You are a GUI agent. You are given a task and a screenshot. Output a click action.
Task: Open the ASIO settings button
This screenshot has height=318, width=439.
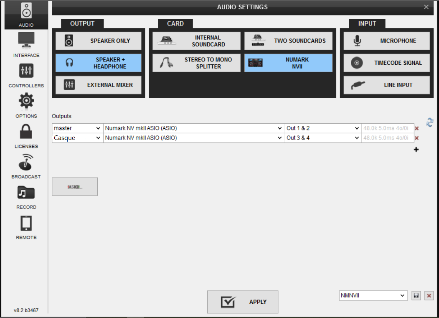(x=75, y=187)
